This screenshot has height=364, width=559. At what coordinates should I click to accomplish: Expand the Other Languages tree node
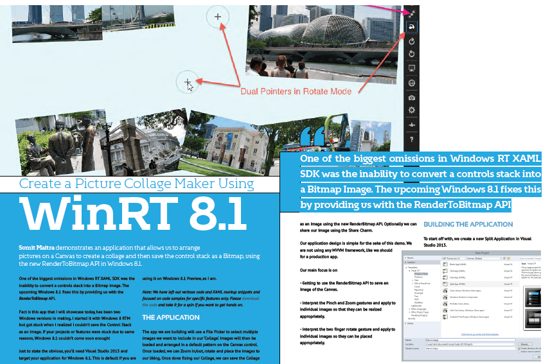410,309
